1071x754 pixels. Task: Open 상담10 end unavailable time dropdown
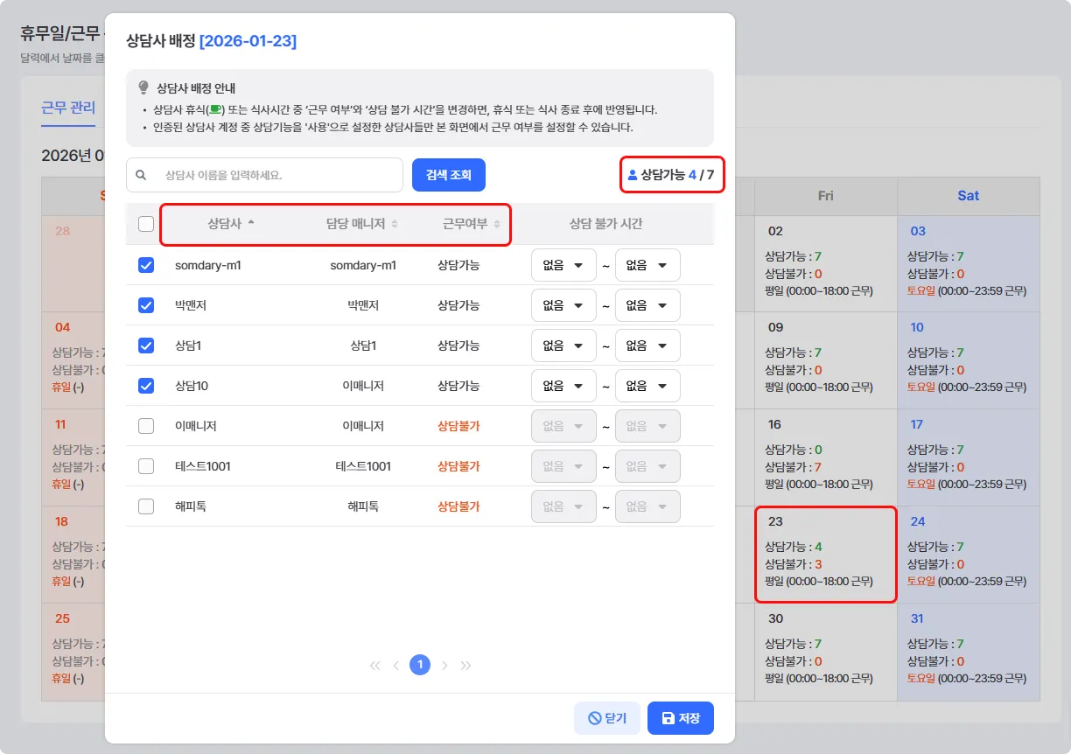(x=647, y=386)
